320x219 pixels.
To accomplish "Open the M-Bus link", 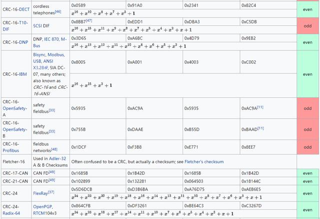I will 50,42.
